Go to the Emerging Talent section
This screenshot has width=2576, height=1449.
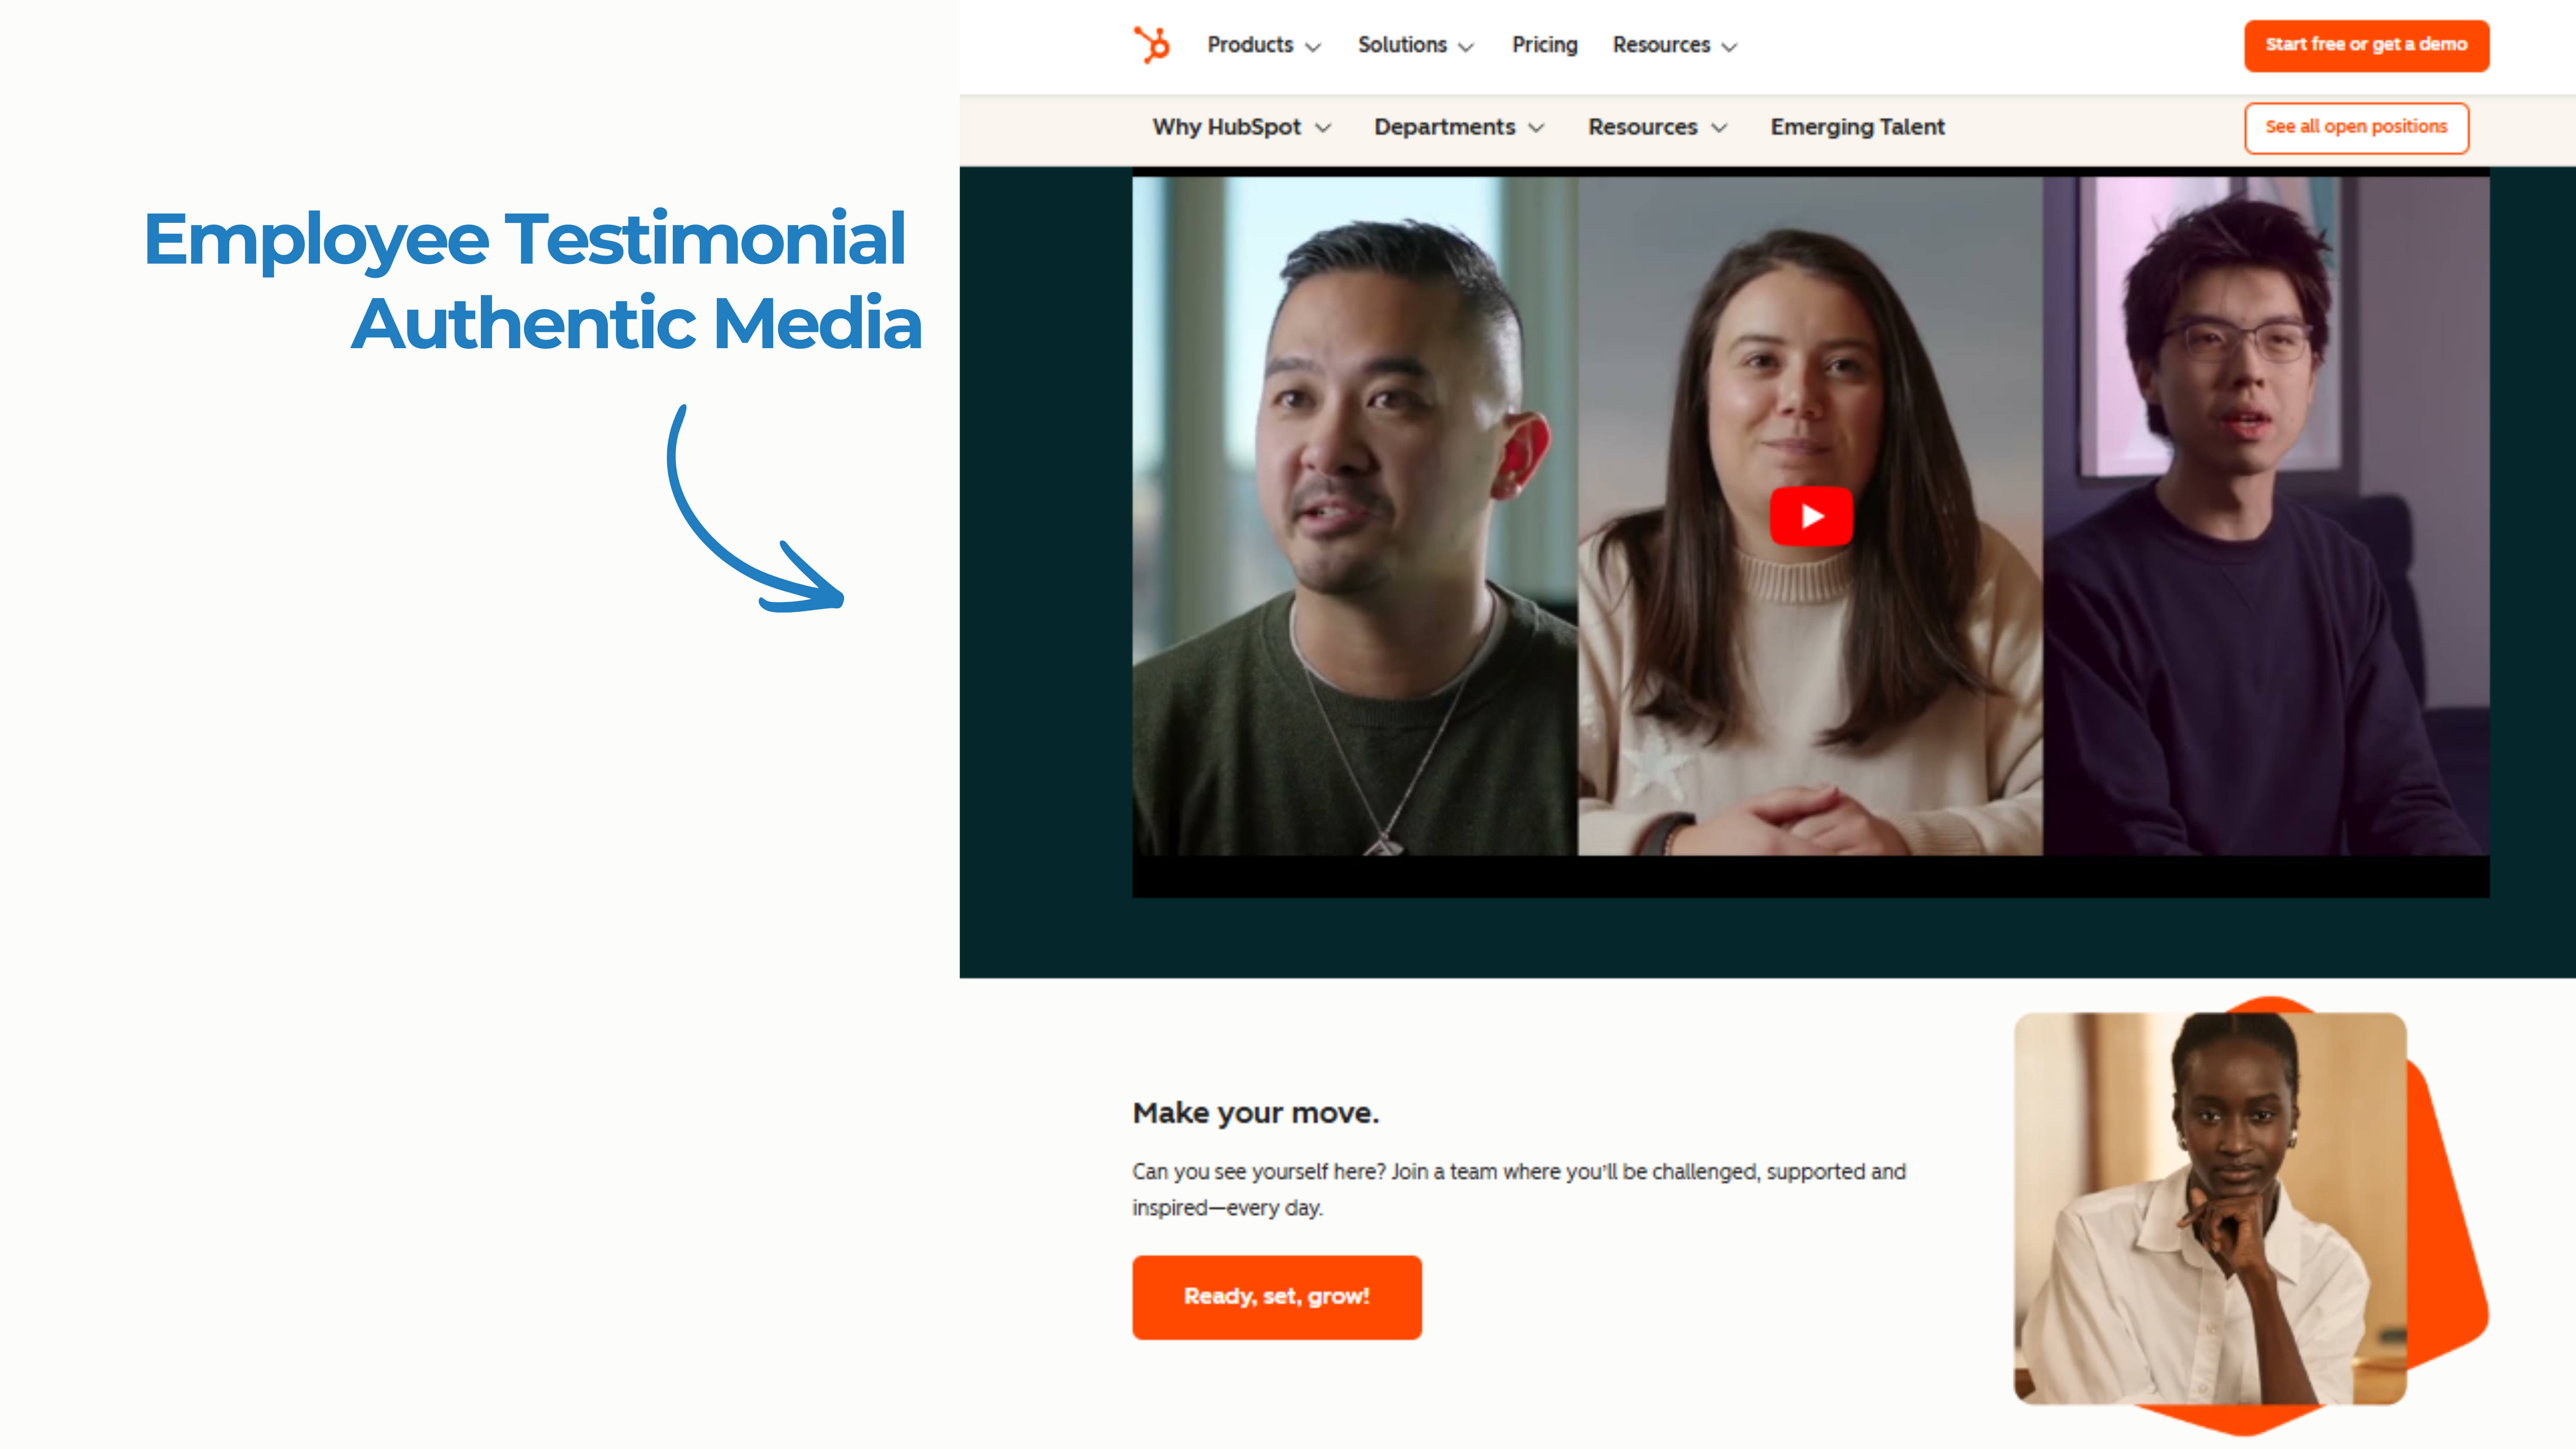[x=1857, y=127]
